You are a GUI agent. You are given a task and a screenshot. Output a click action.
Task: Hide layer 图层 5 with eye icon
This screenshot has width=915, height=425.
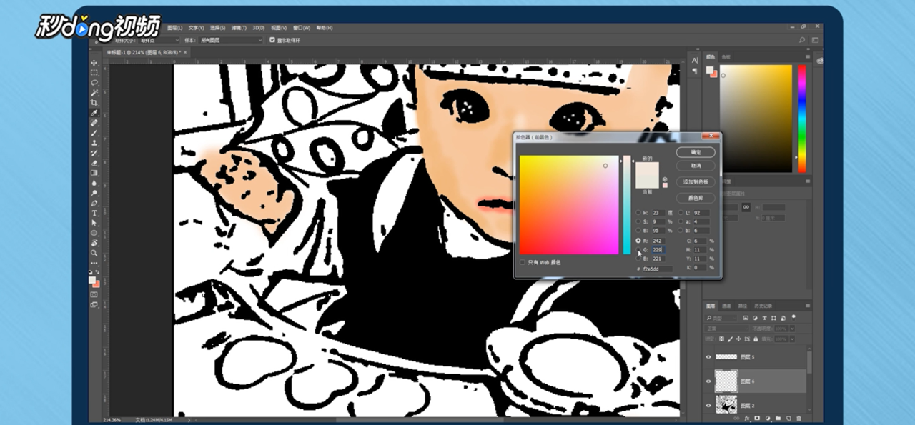pos(708,356)
